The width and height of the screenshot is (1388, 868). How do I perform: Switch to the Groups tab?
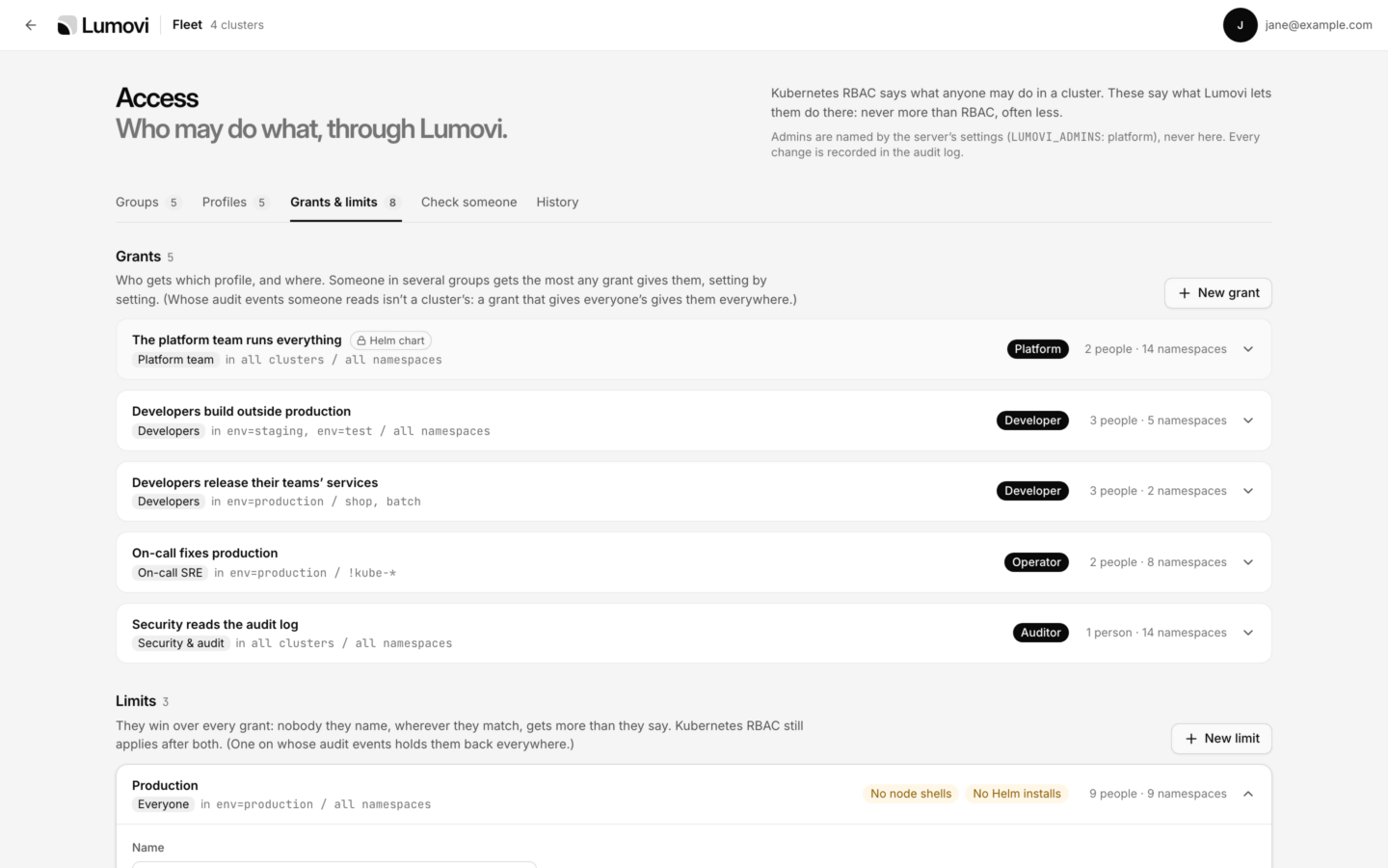pyautogui.click(x=148, y=203)
